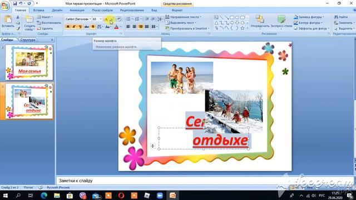Open the Формат drawing tools tab

click(x=177, y=10)
